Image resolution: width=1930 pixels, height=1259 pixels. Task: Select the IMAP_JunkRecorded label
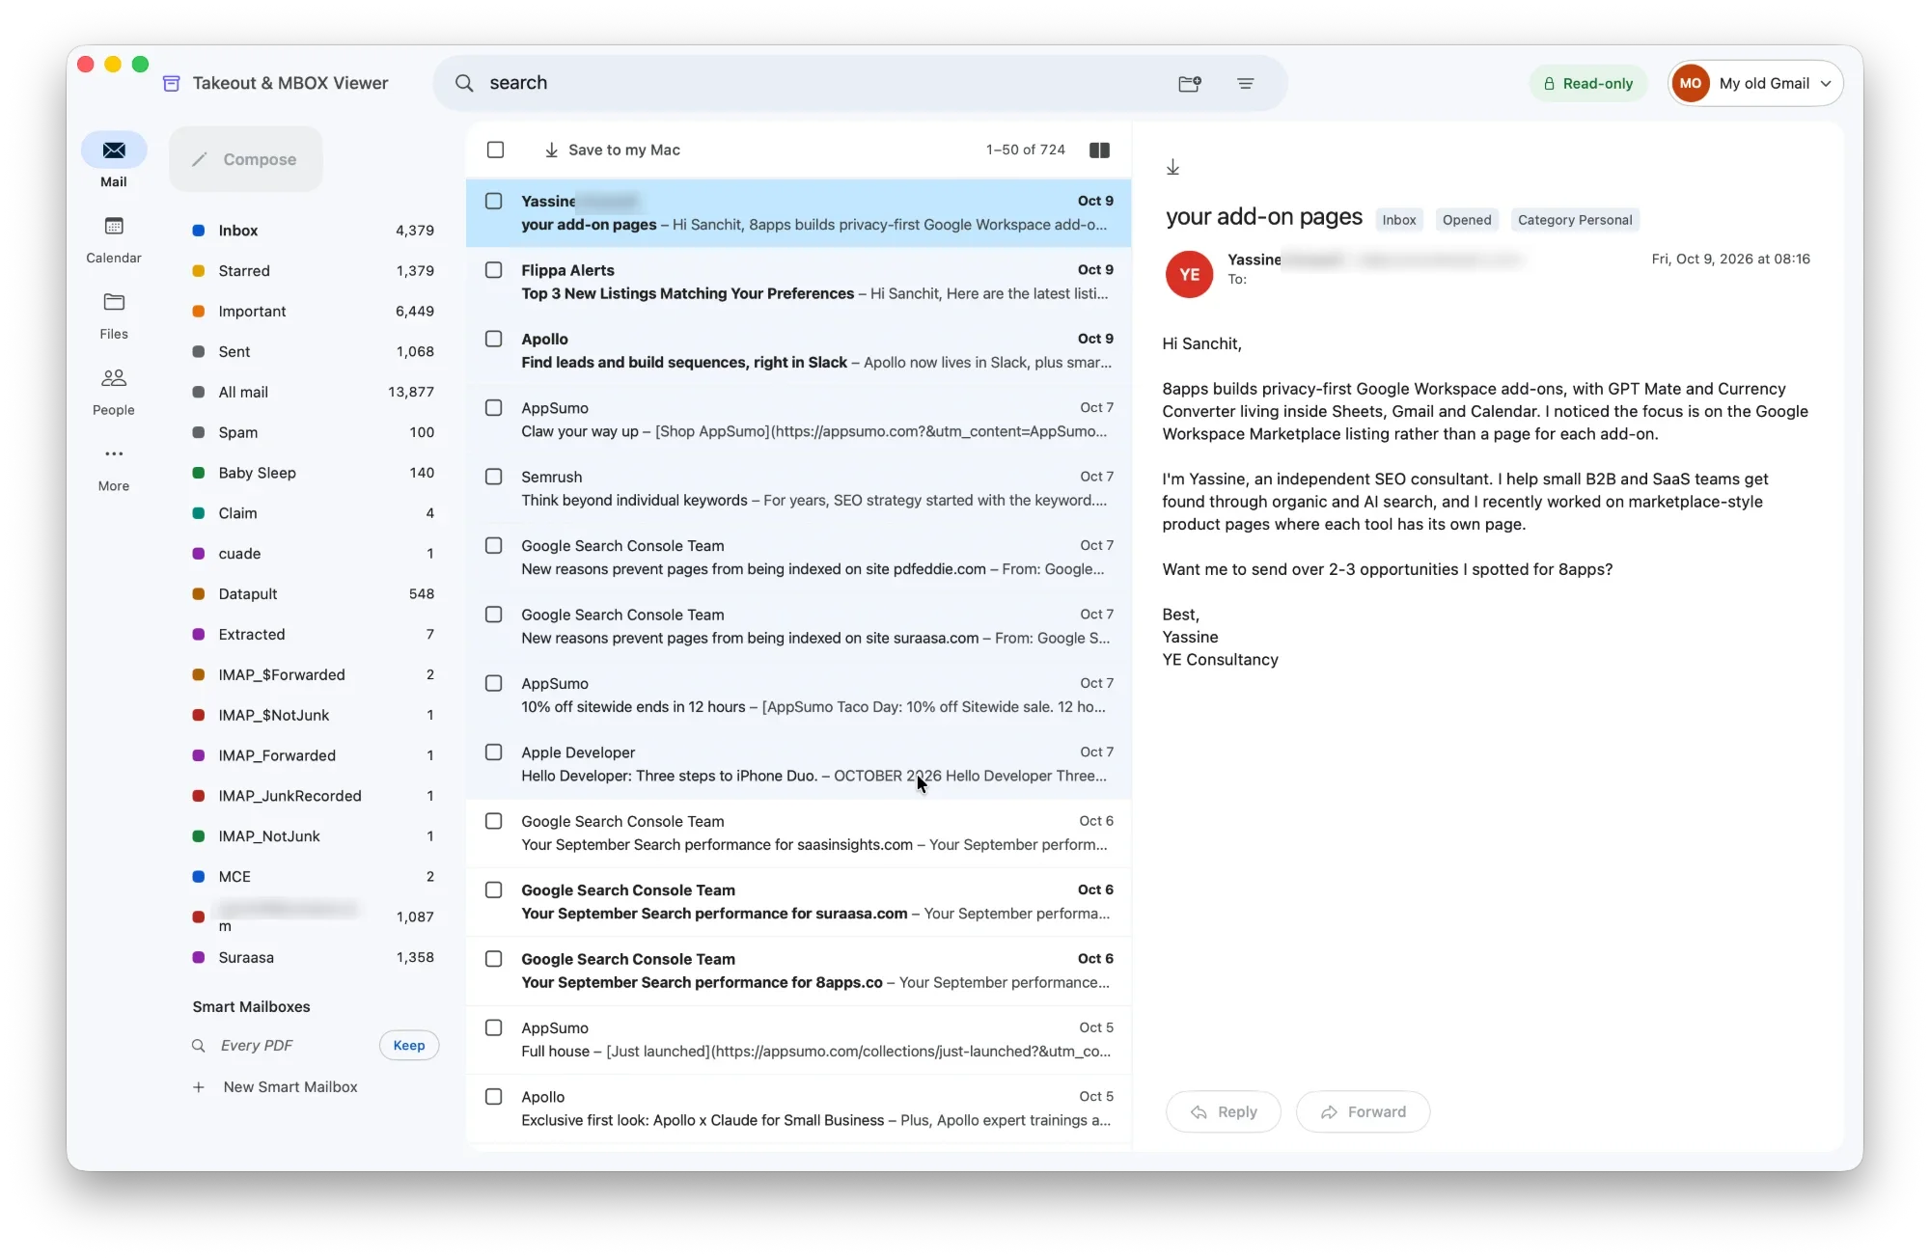click(x=314, y=796)
